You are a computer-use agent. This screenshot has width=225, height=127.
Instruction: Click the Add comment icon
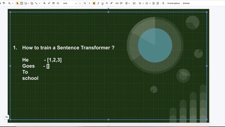pos(121,3)
